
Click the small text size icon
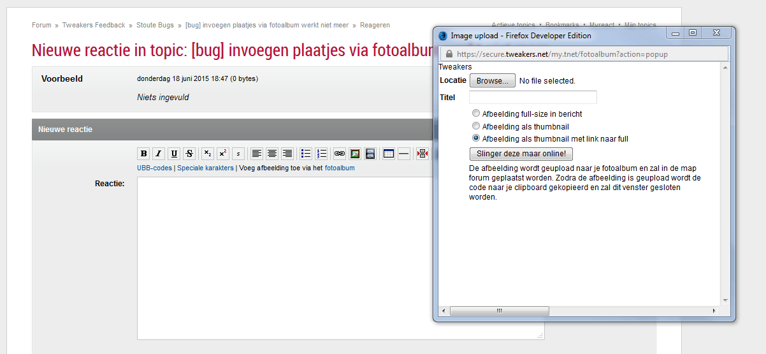[238, 154]
